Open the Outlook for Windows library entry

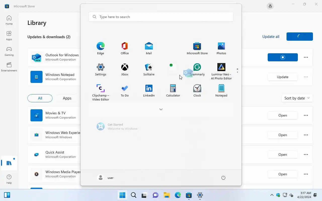point(170,57)
